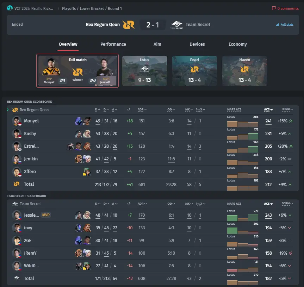Click Jessie's ACS value 243

click(x=268, y=215)
